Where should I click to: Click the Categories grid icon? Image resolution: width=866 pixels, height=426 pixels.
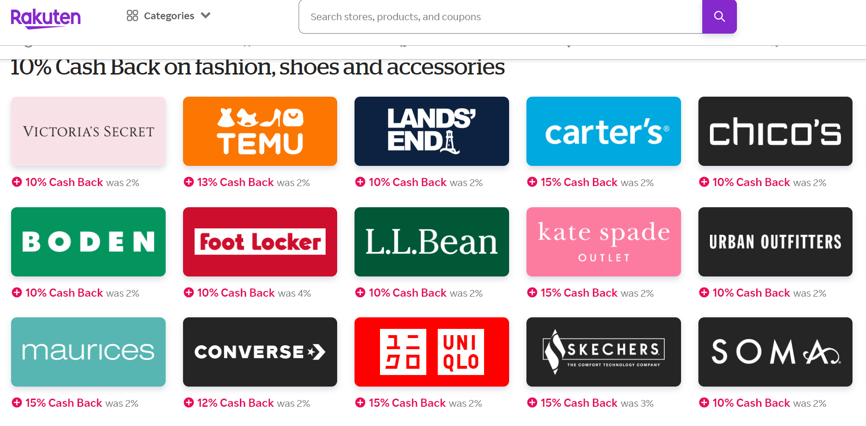[x=132, y=16]
